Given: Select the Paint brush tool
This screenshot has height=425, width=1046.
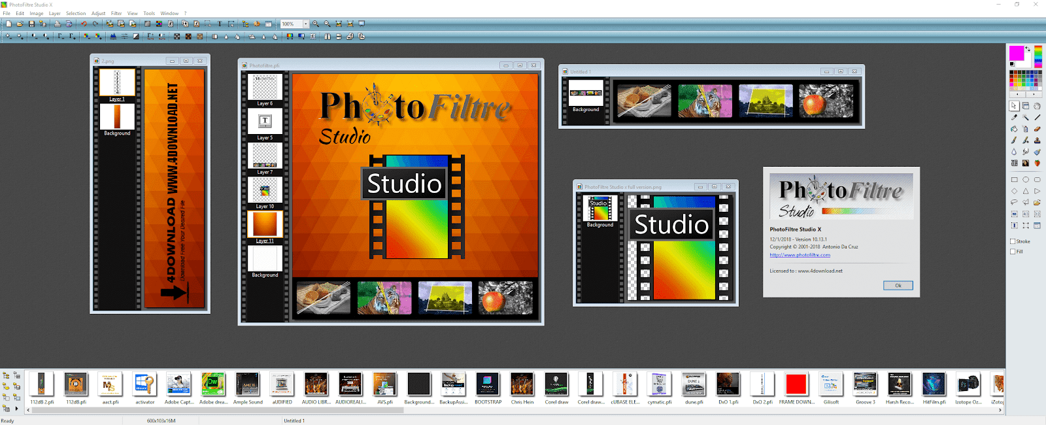Looking at the screenshot, I should (1014, 140).
